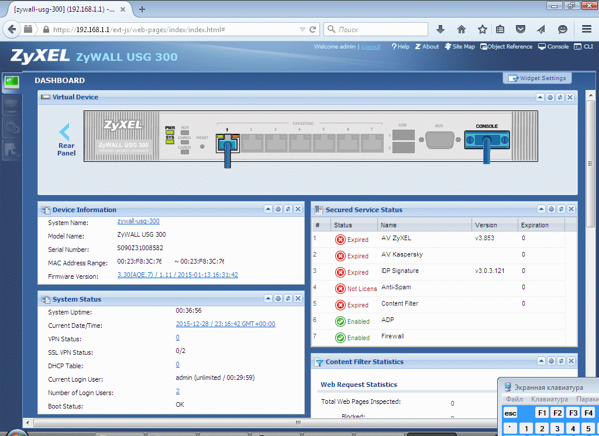Open the Number of Login Users link
599x436 pixels.
178,392
